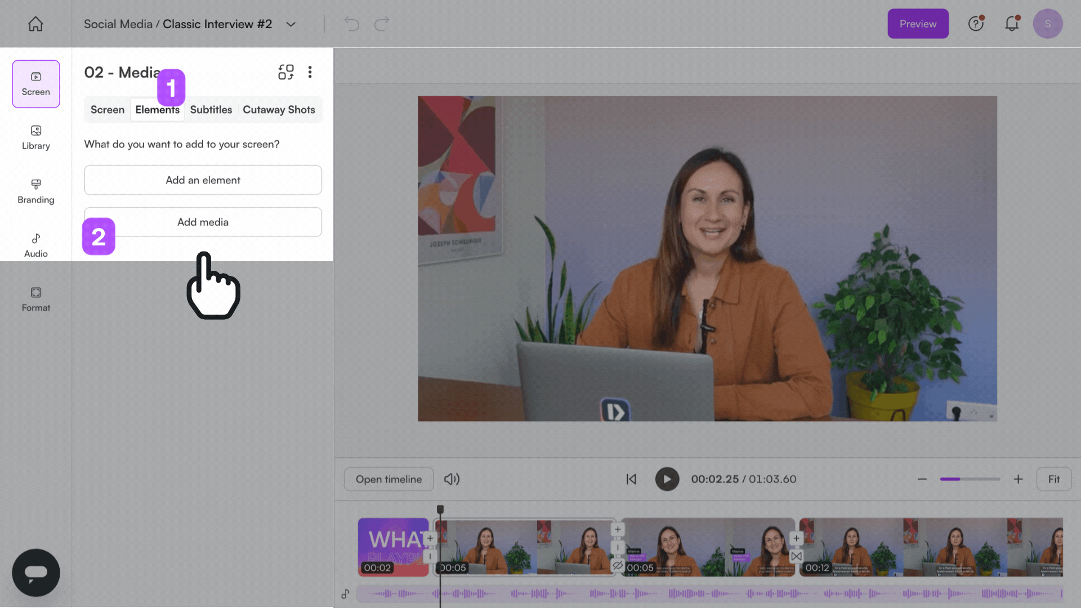The image size is (1081, 608).
Task: Click the replace screen layout icon
Action: [x=286, y=72]
